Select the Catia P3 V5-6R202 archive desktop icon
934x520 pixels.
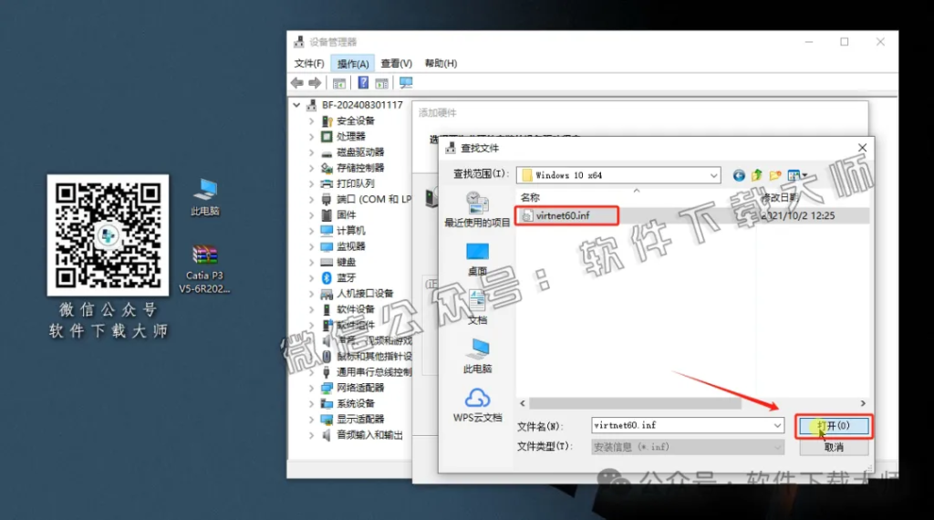click(x=204, y=269)
